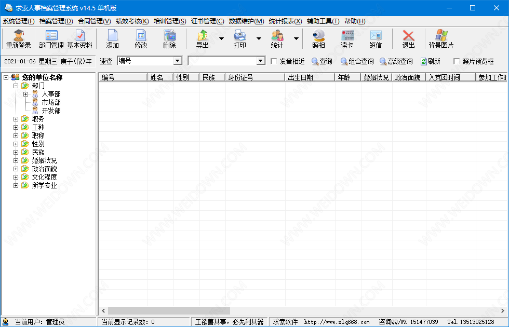Image resolution: width=509 pixels, height=327 pixels.
Task: Open the 培训管理(S) menu
Action: coord(170,21)
